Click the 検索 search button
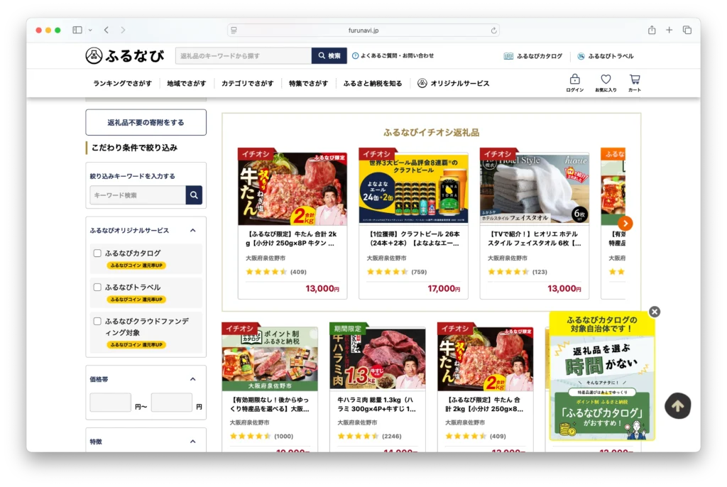Screen dimensions: 727x487 point(329,55)
